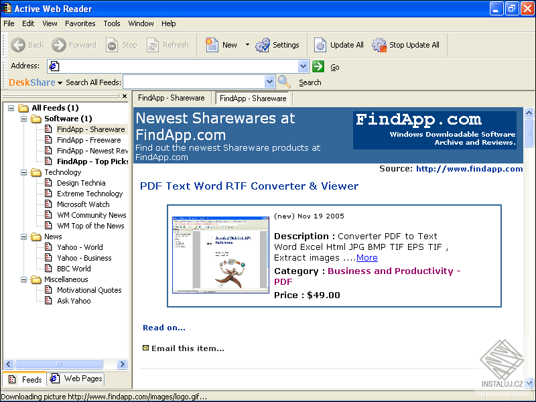Open the Favorites menu

[80, 23]
